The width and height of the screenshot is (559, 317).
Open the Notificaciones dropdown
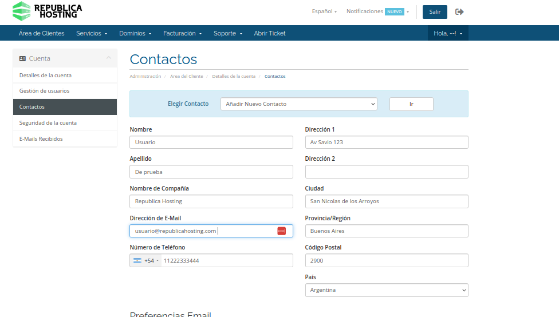click(377, 11)
